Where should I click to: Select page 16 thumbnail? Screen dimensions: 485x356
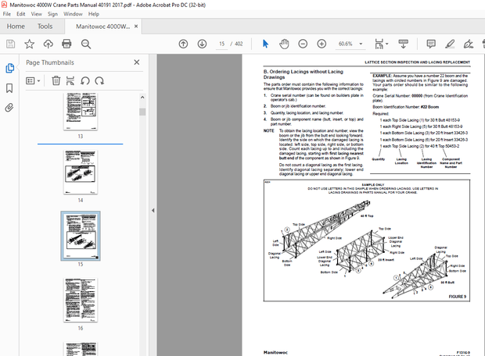pyautogui.click(x=81, y=300)
